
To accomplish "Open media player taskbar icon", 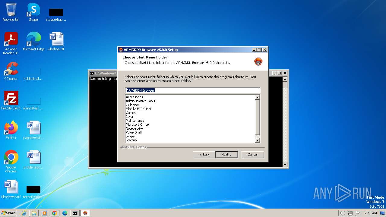I will pyautogui.click(x=44, y=213).
